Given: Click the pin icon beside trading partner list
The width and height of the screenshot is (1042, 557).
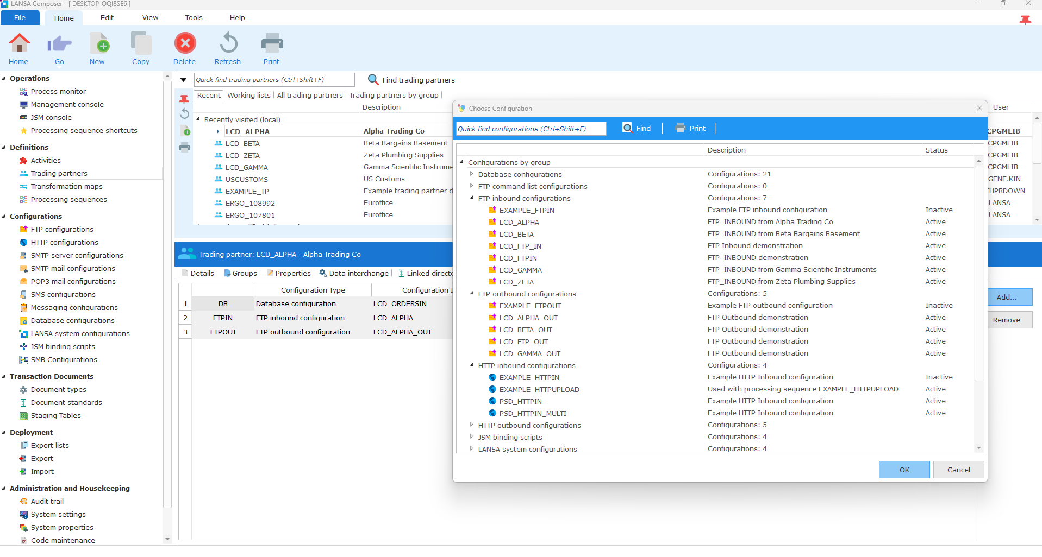Looking at the screenshot, I should [184, 99].
